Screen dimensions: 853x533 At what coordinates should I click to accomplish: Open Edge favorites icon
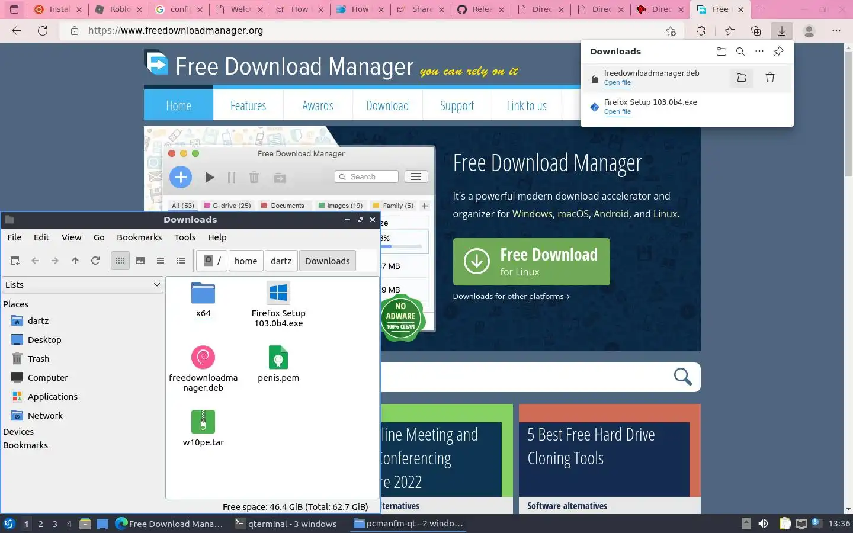pos(730,31)
